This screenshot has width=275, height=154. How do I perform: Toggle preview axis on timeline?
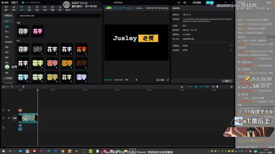click(x=207, y=87)
